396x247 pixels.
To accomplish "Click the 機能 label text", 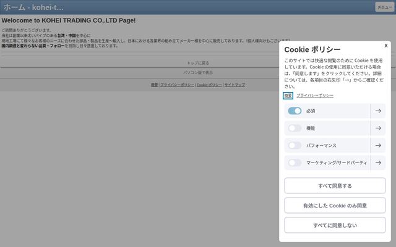I will pos(311,128).
